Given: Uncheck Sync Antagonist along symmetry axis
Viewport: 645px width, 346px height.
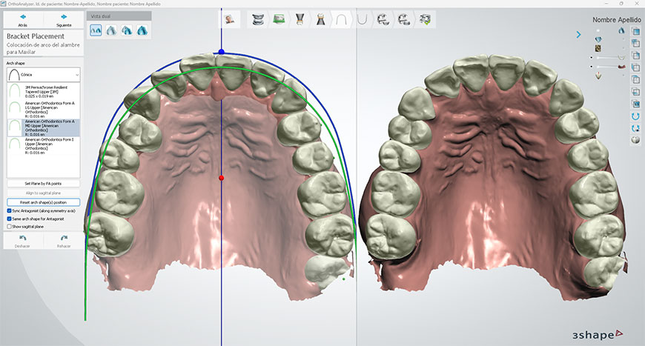Looking at the screenshot, I should [x=9, y=210].
